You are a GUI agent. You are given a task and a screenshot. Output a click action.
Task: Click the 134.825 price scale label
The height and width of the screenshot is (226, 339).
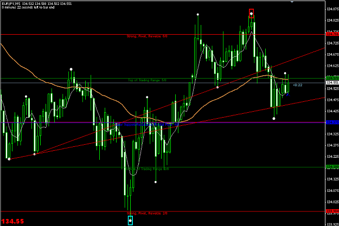332,21
